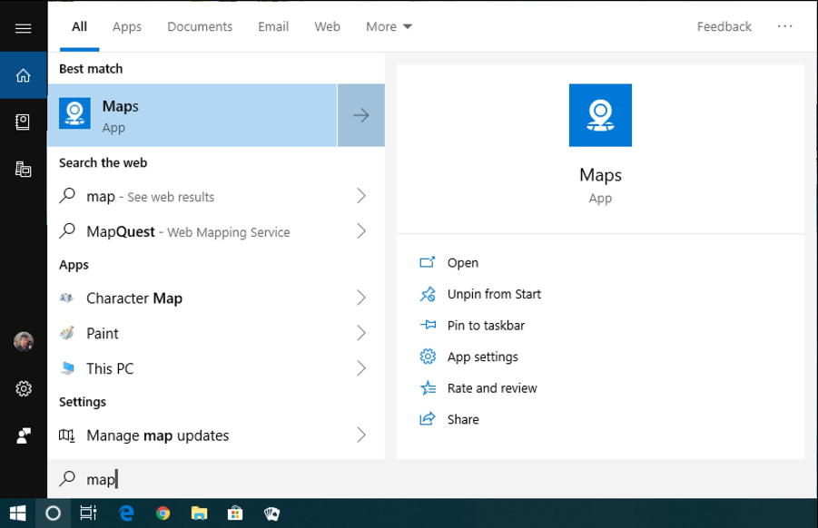The height and width of the screenshot is (528, 818).
Task: Launch Google Chrome from the taskbar
Action: point(163,513)
